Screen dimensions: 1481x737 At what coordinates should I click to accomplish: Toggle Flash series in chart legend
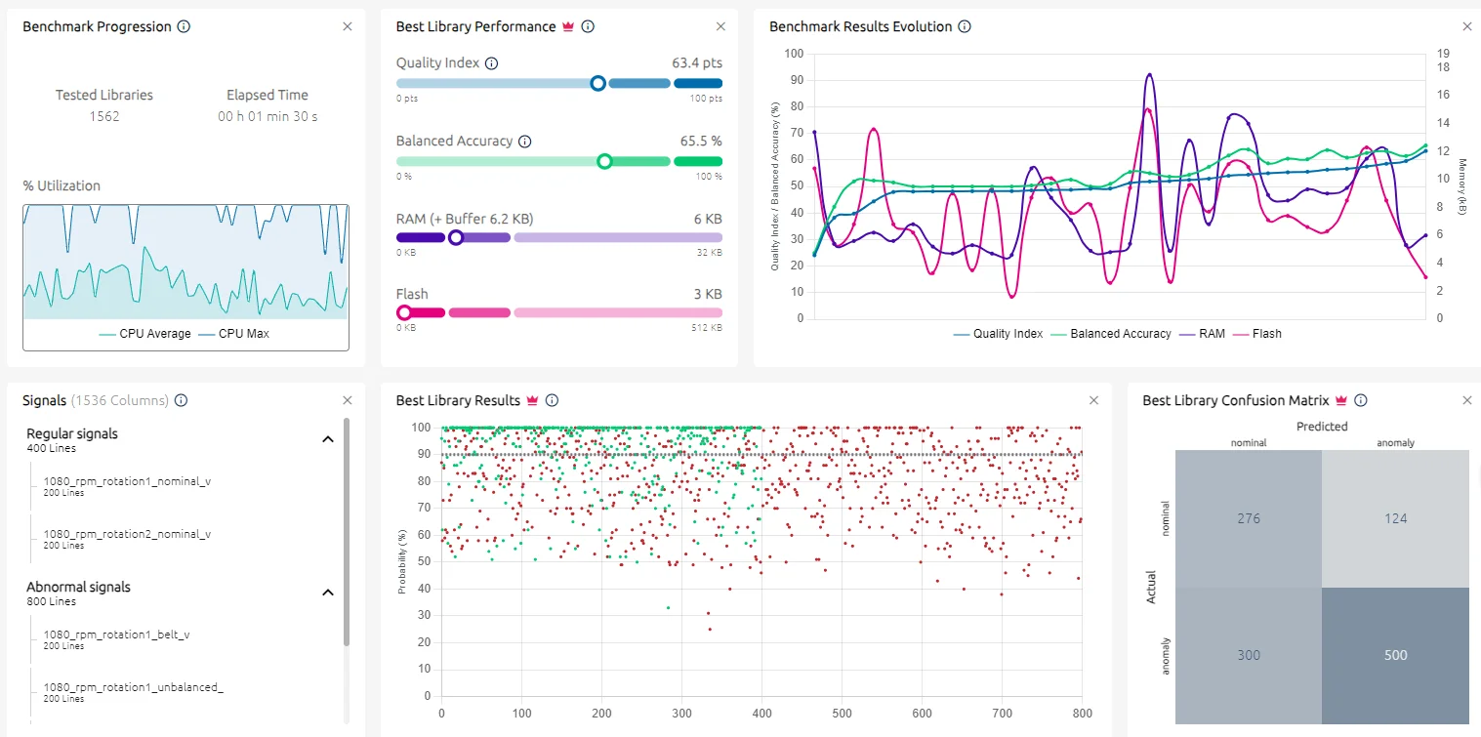1256,334
